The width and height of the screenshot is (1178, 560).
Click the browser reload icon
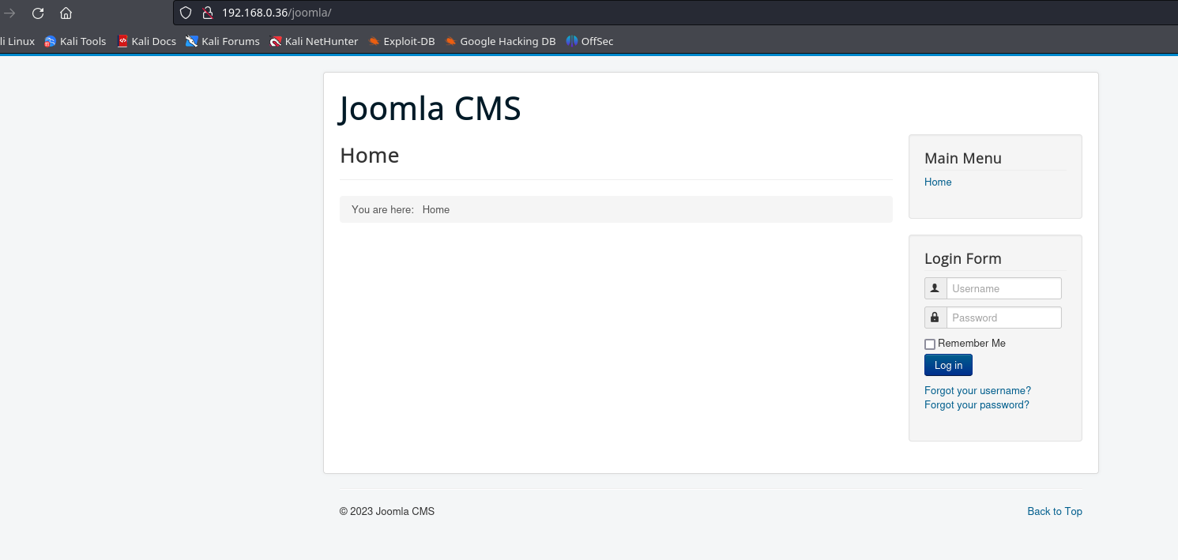click(37, 13)
